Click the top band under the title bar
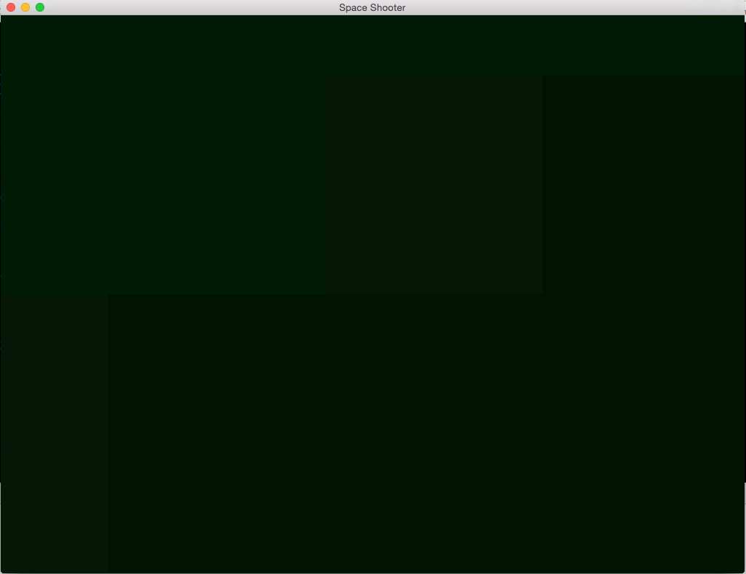The height and width of the screenshot is (574, 746). [373, 45]
